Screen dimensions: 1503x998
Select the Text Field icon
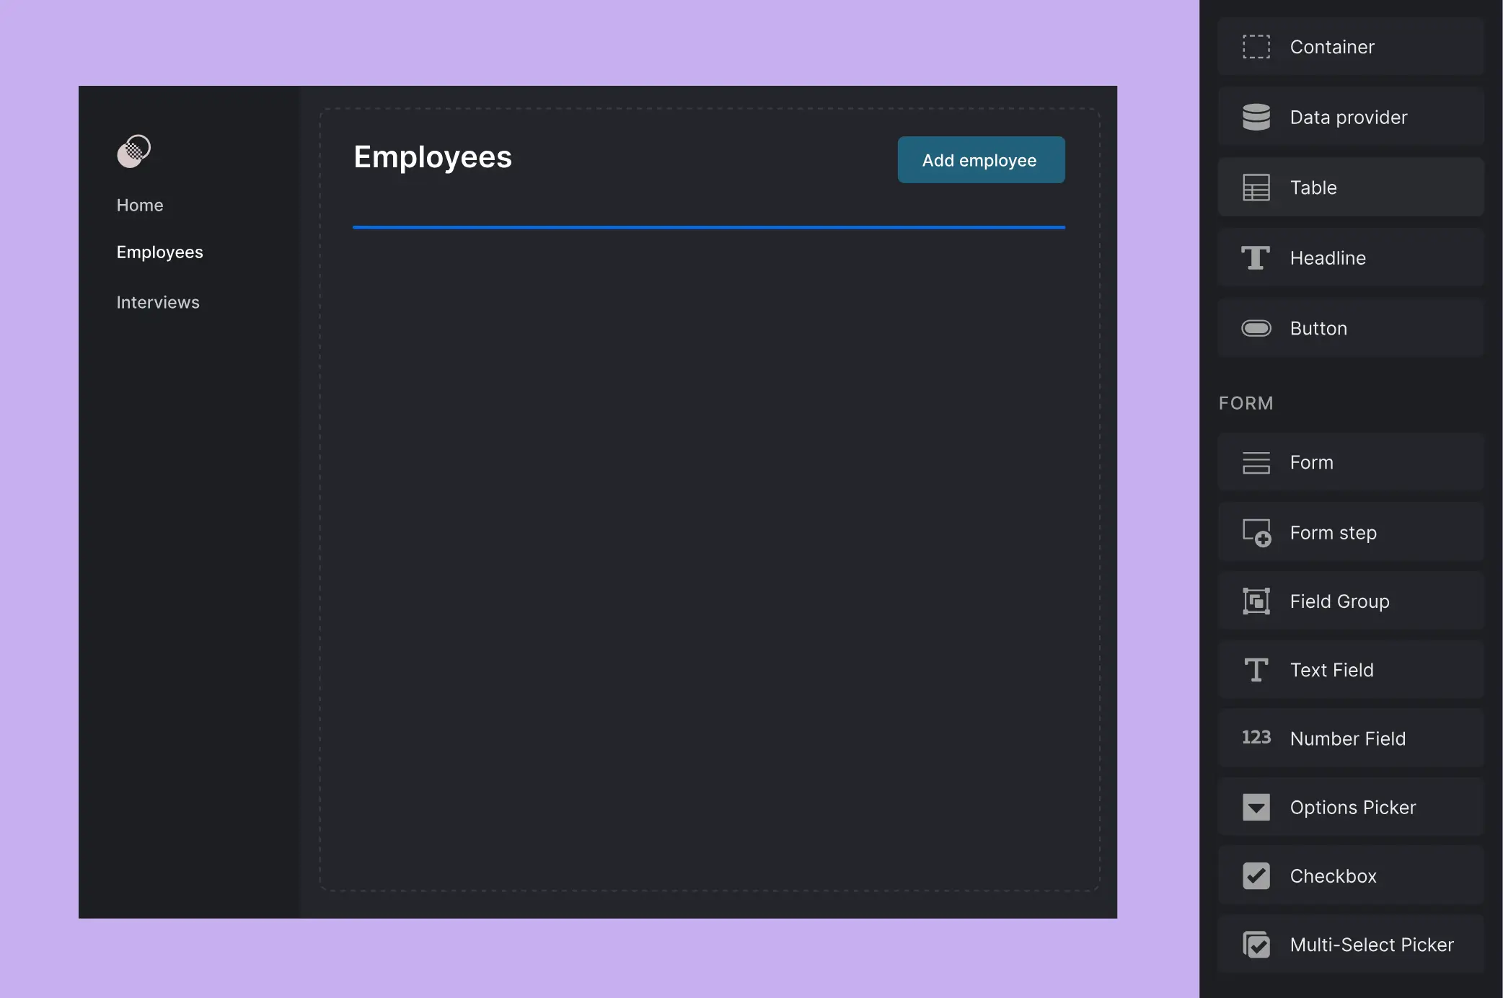[1256, 669]
